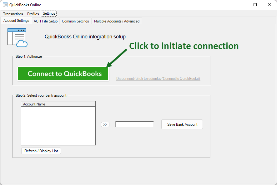The width and height of the screenshot is (277, 185).
Task: Click 'Step 2. Select your bank account' label
Action: (41, 95)
